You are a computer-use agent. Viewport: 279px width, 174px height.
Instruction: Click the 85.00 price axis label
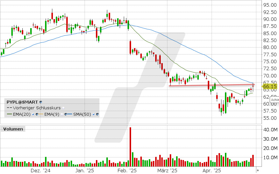(270, 33)
